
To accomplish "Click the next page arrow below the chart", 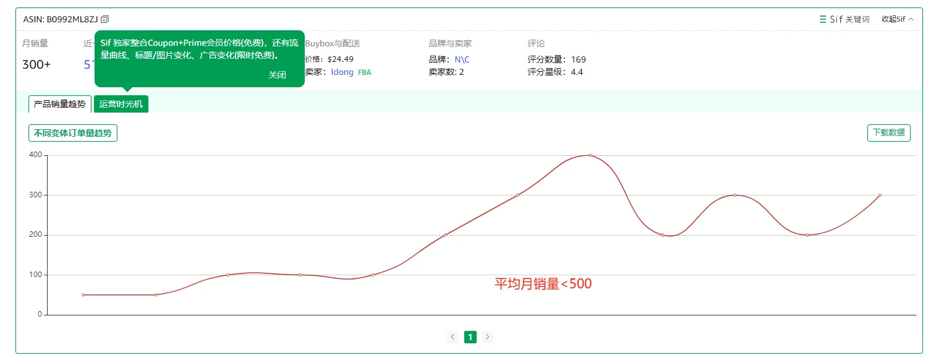I will click(488, 336).
